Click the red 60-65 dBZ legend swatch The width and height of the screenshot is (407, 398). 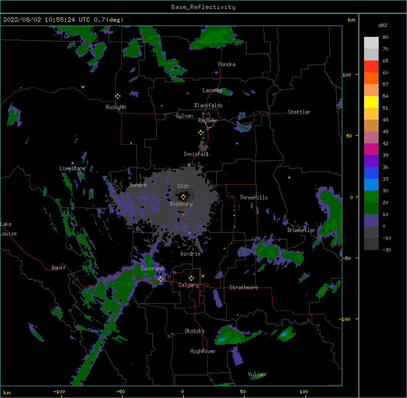coord(371,67)
